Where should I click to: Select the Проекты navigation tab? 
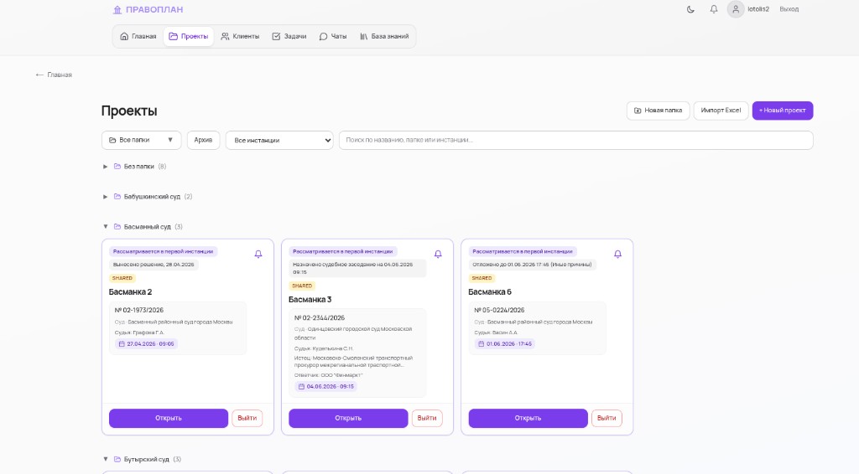coord(189,36)
